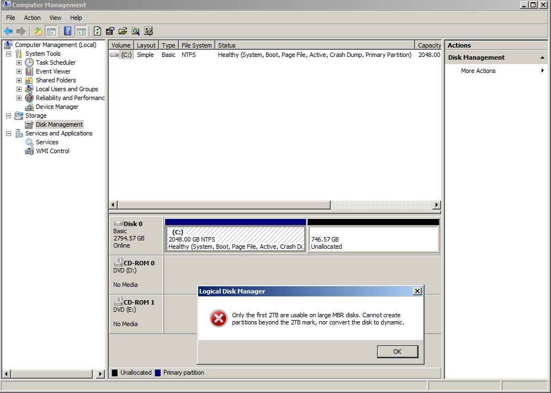
Task: Toggle the Show/Hide Console Tree button
Action: pos(51,31)
